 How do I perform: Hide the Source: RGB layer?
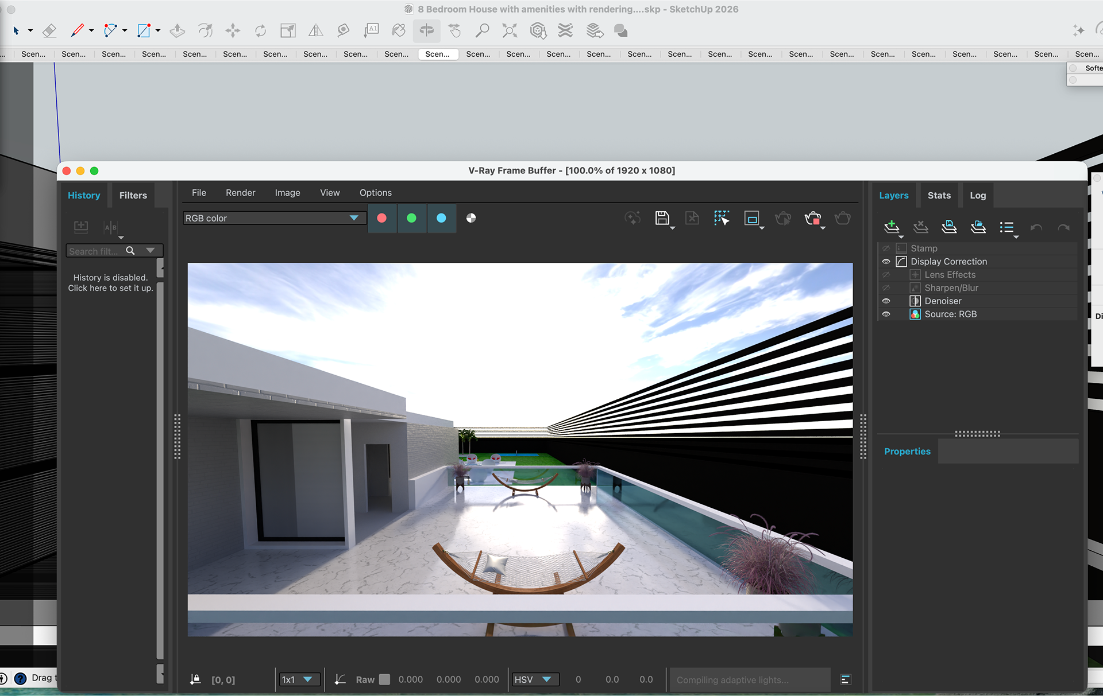coord(886,314)
